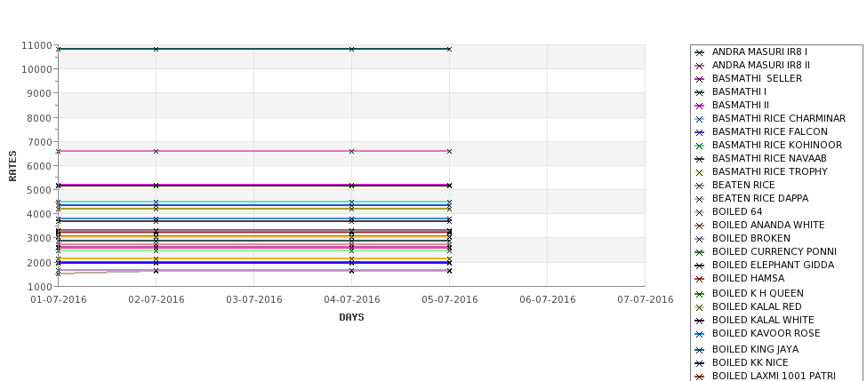Click the 03-07-2016 label on the DAYS axis
This screenshot has height=381, width=867.
tap(254, 300)
